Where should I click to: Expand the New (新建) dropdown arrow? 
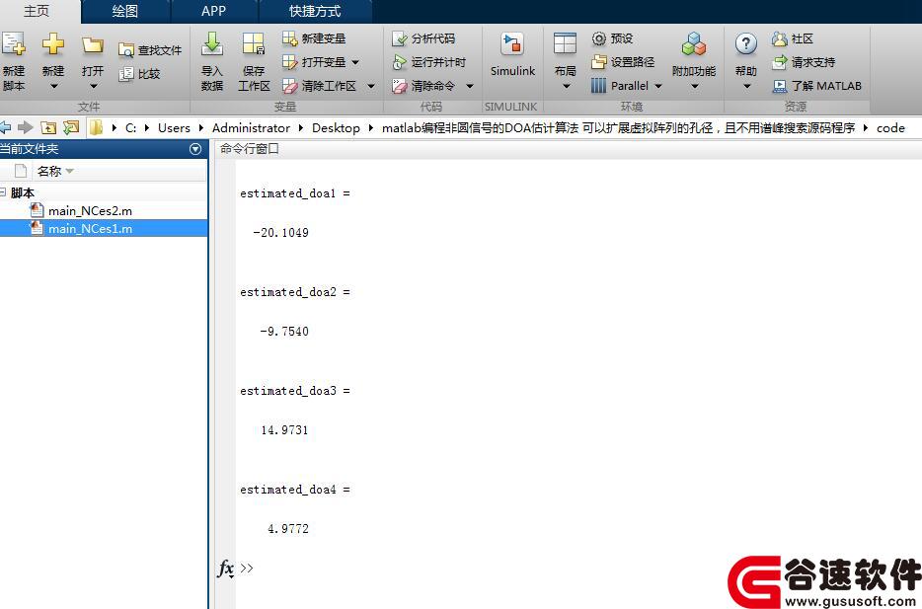pyautogui.click(x=53, y=87)
